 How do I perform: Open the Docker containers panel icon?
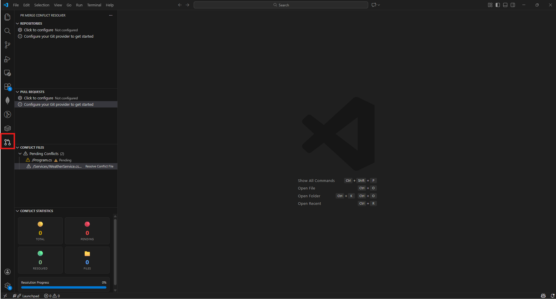click(x=7, y=128)
